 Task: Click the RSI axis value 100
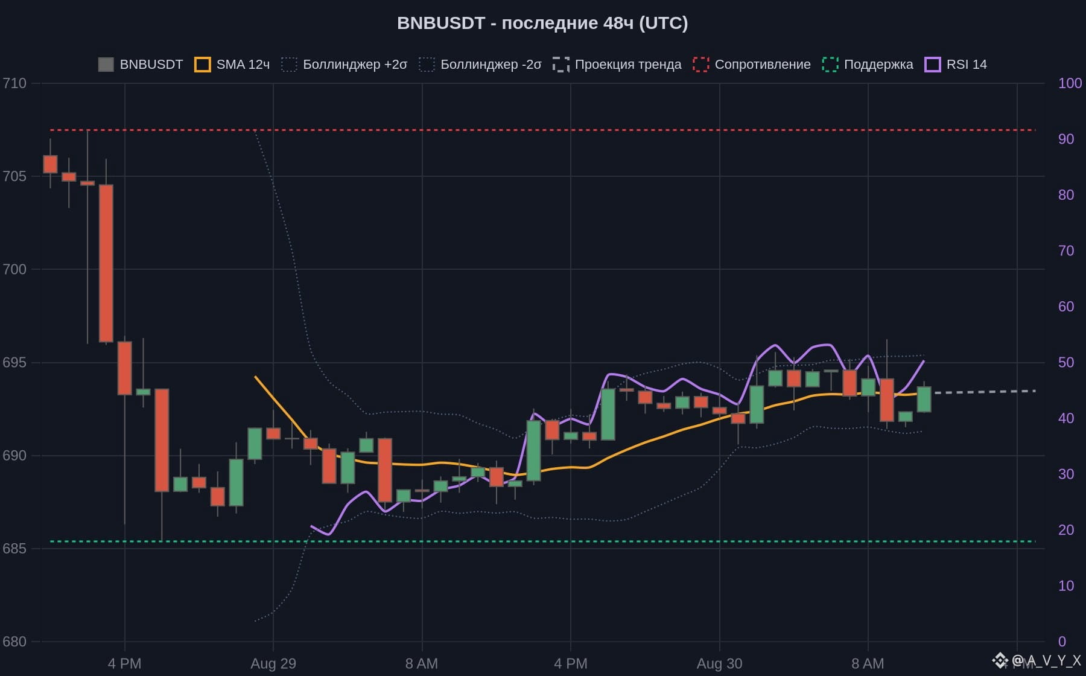coord(1070,83)
